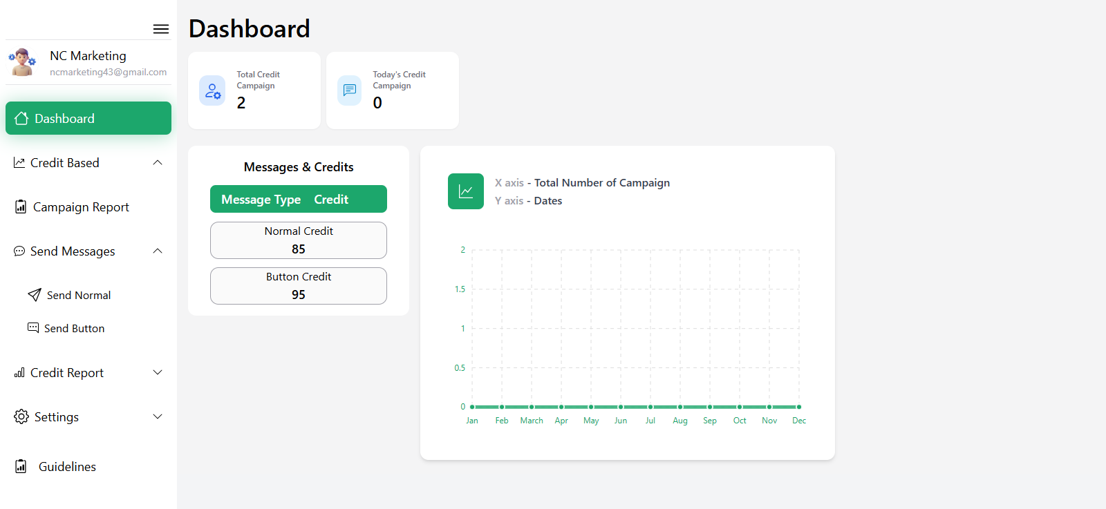Collapse the Credit Based section chevron
This screenshot has width=1106, height=509.
[x=158, y=162]
